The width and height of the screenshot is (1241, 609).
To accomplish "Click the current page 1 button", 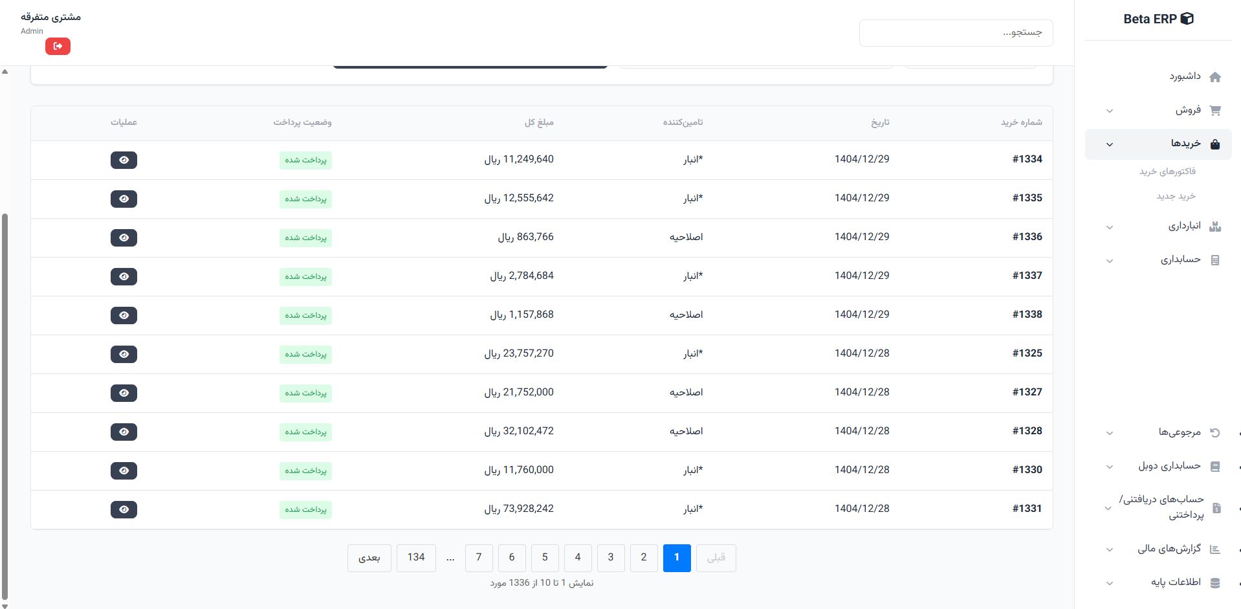I will point(677,558).
